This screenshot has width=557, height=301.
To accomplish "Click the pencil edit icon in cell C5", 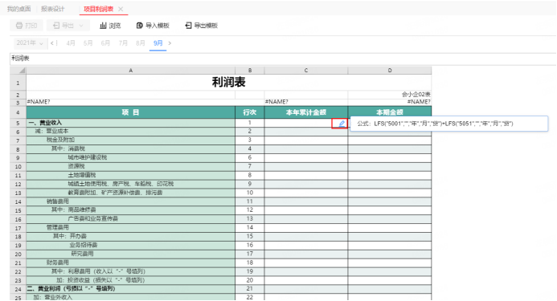I will coord(342,124).
